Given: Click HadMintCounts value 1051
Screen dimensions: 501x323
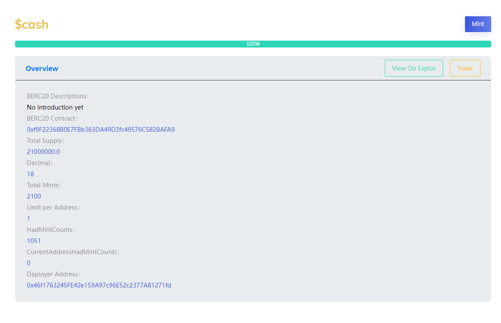Looking at the screenshot, I should click(x=34, y=241).
